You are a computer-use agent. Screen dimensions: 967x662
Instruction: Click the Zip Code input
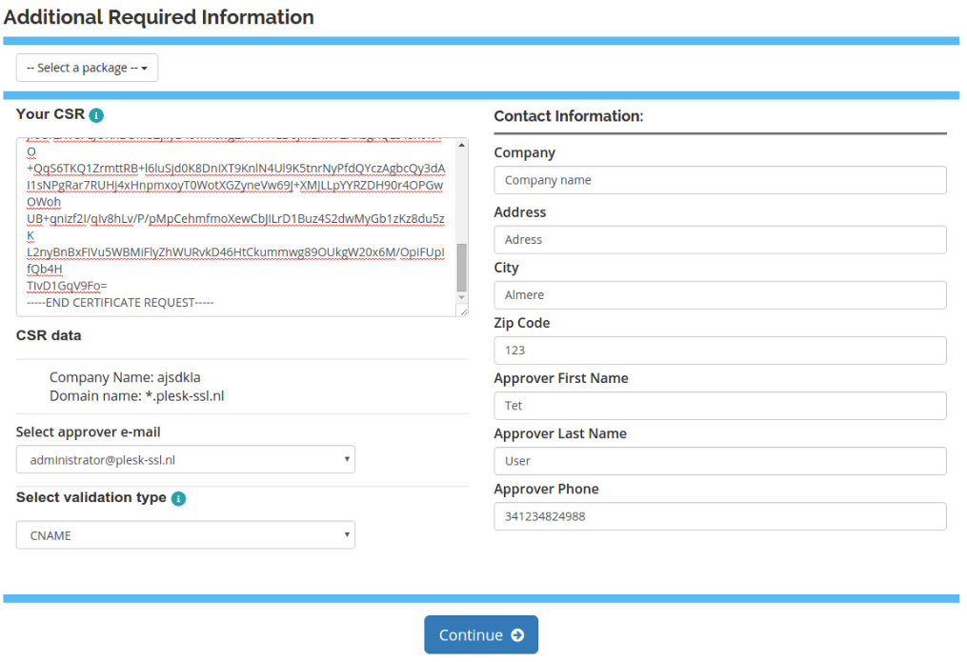(719, 351)
